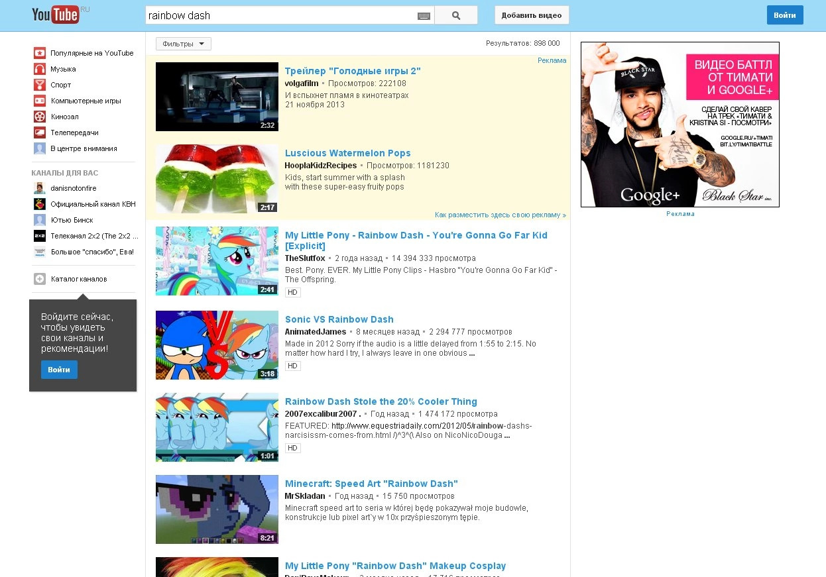Click the Minecraft Speed Art thumbnail

[217, 509]
